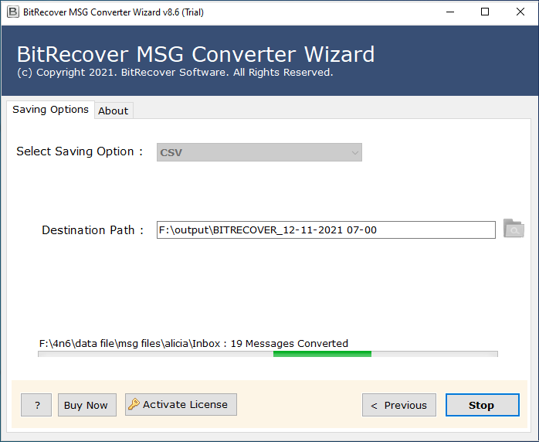Screen dimensions: 539x442
Task: Click the copyright notice in the banner
Action: (175, 73)
